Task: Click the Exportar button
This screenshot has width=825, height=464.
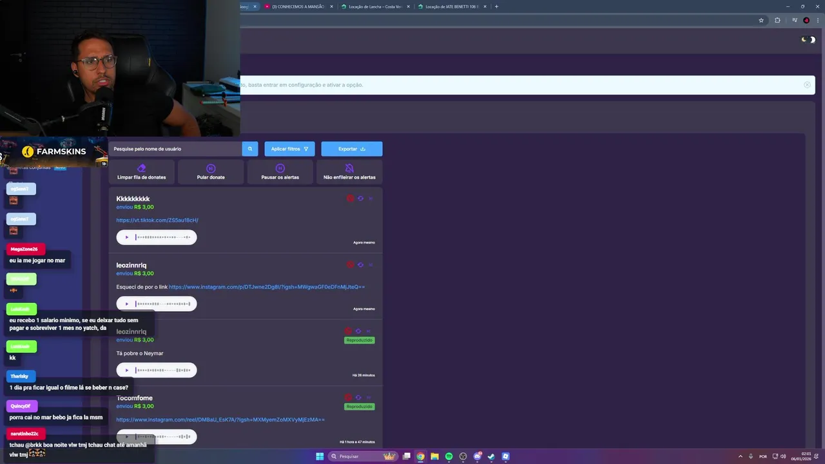Action: (x=352, y=149)
